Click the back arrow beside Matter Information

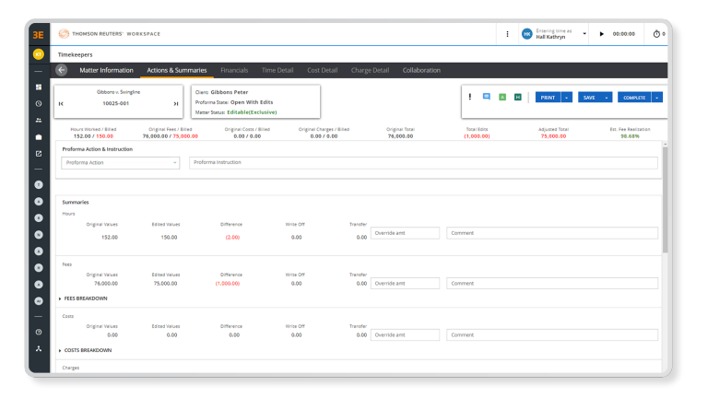(x=62, y=70)
